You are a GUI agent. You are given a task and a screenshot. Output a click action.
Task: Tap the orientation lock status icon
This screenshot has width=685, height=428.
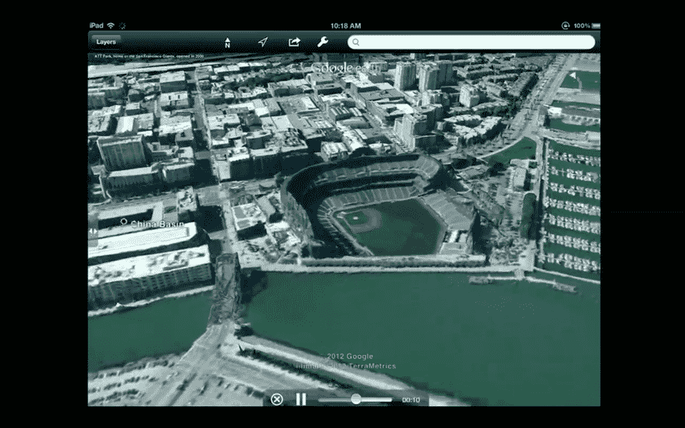click(564, 25)
